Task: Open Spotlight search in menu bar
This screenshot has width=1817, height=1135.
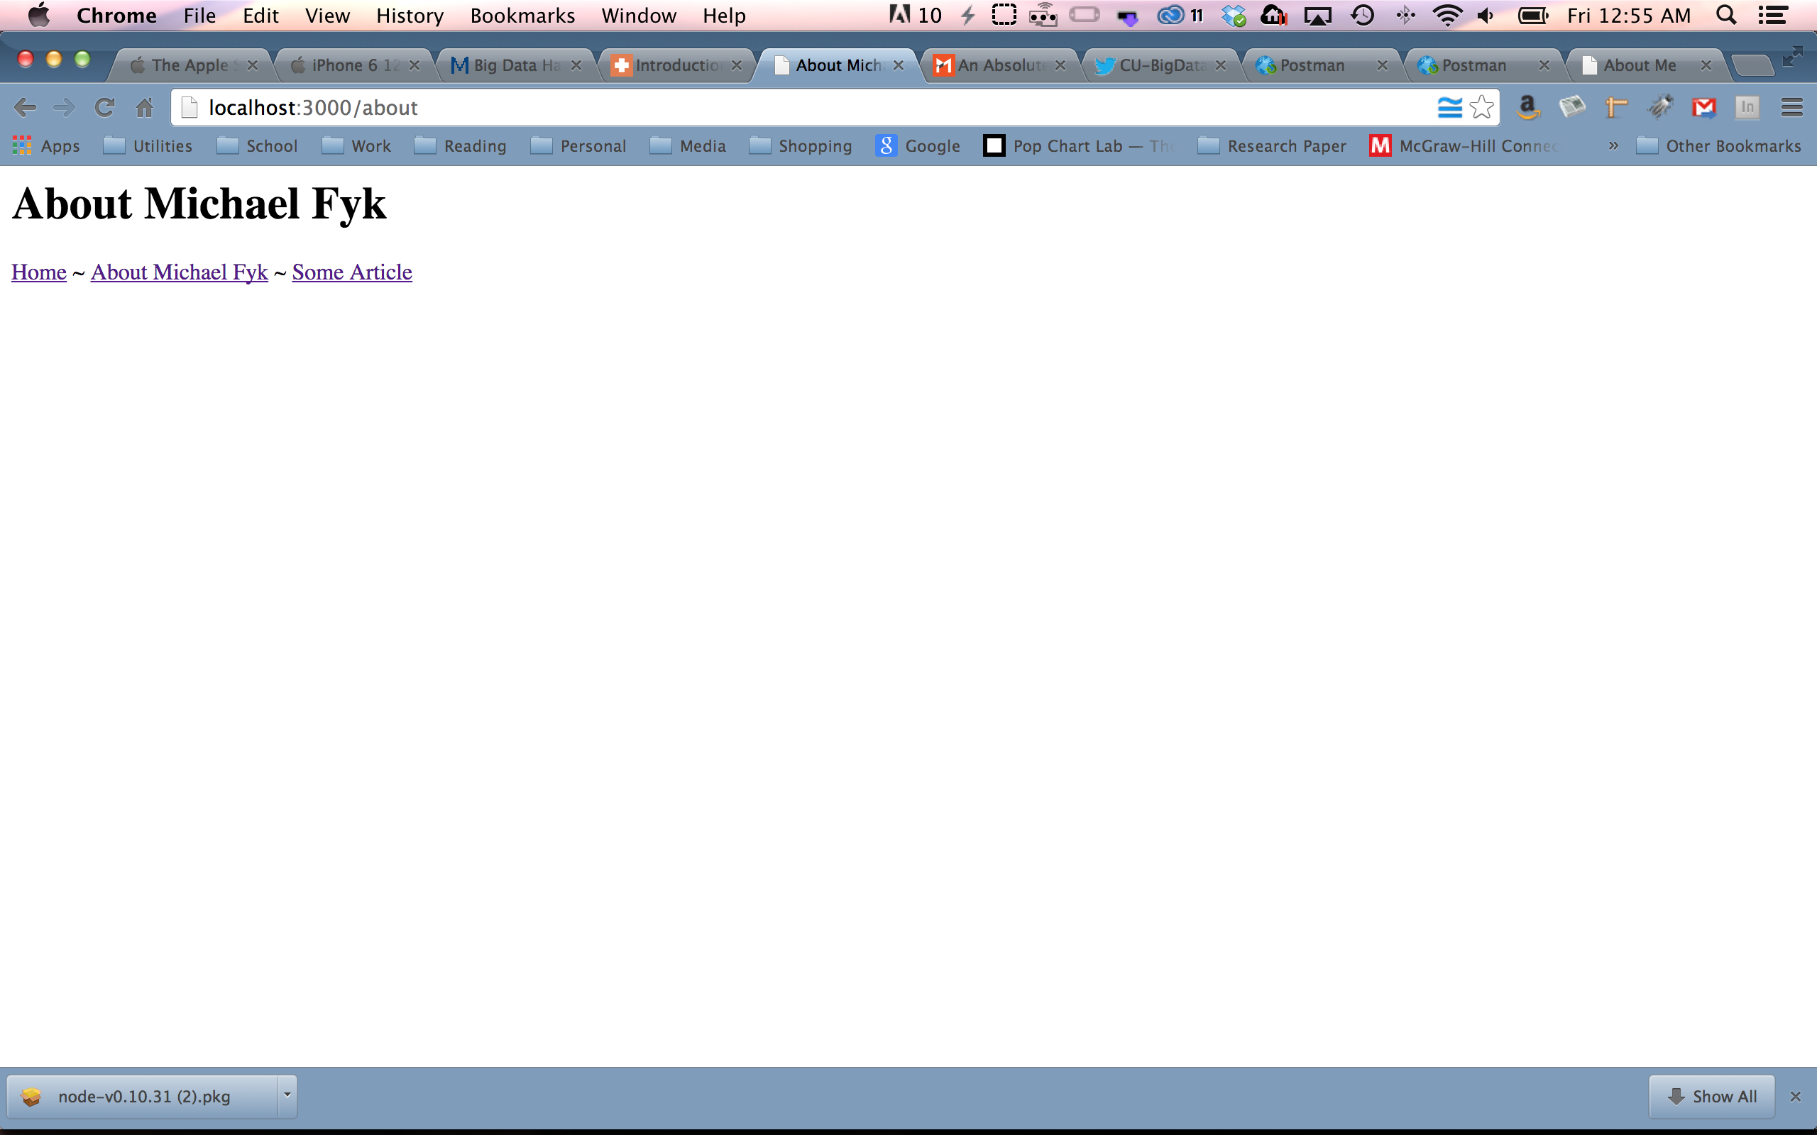Action: (1726, 16)
